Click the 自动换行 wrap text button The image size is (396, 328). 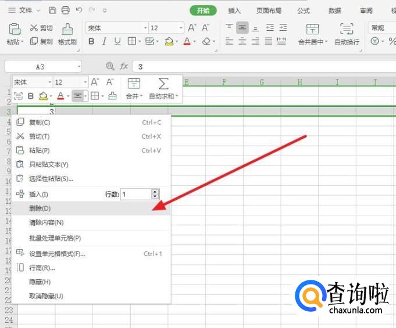(x=347, y=34)
